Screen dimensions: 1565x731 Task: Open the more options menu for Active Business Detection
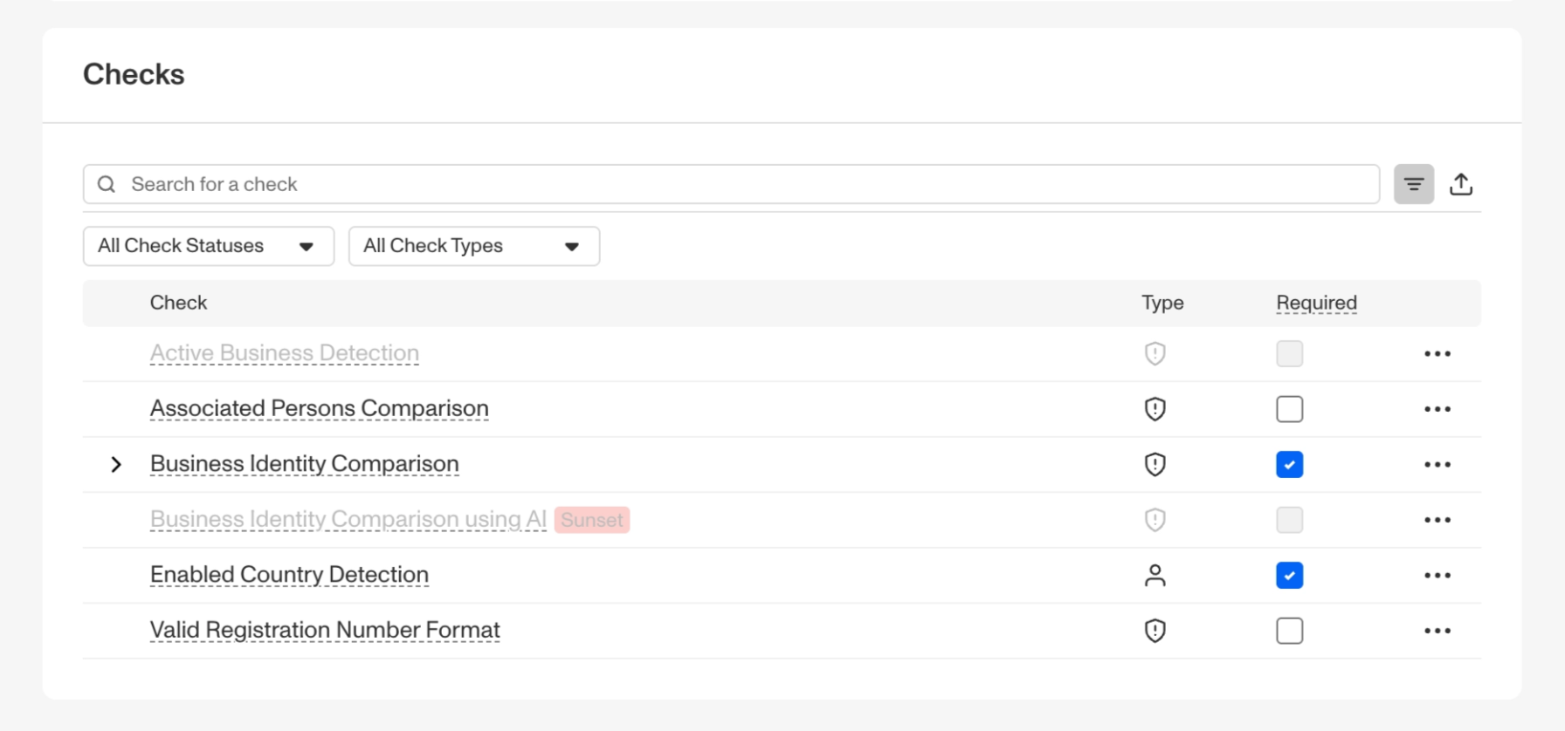1437,353
